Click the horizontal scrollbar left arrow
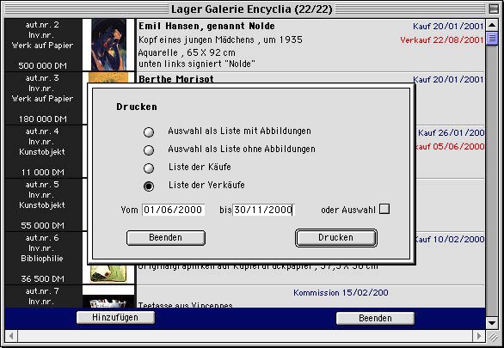This screenshot has width=504, height=348. (x=11, y=336)
